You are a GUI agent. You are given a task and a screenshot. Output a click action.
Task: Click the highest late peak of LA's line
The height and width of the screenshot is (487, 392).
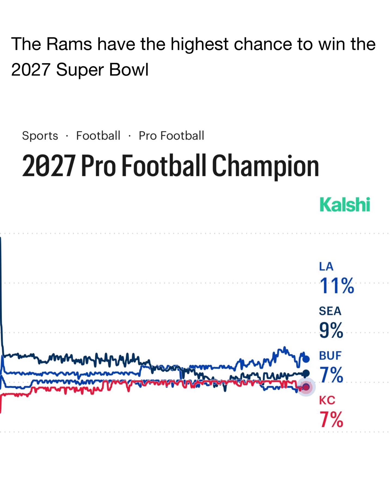tap(284, 348)
